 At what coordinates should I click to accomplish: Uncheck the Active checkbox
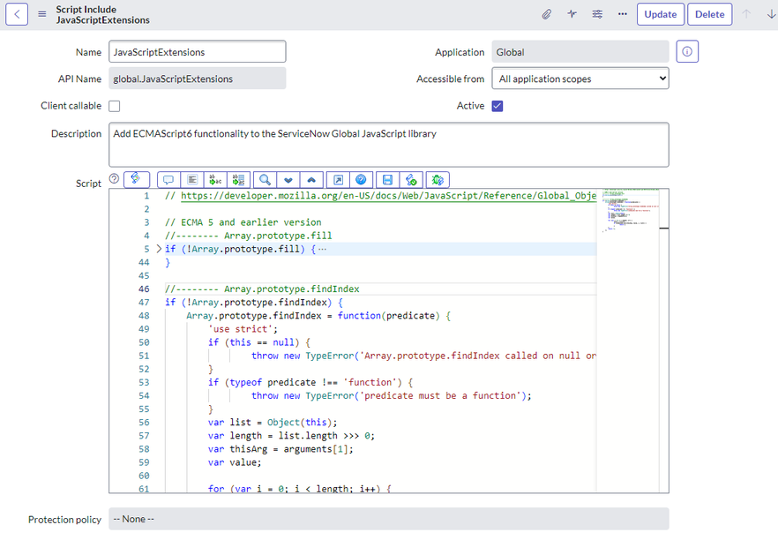[x=497, y=106]
